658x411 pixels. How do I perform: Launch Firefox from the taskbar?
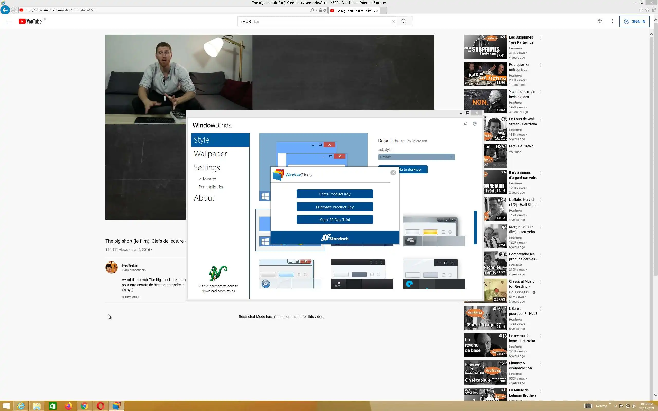69,406
